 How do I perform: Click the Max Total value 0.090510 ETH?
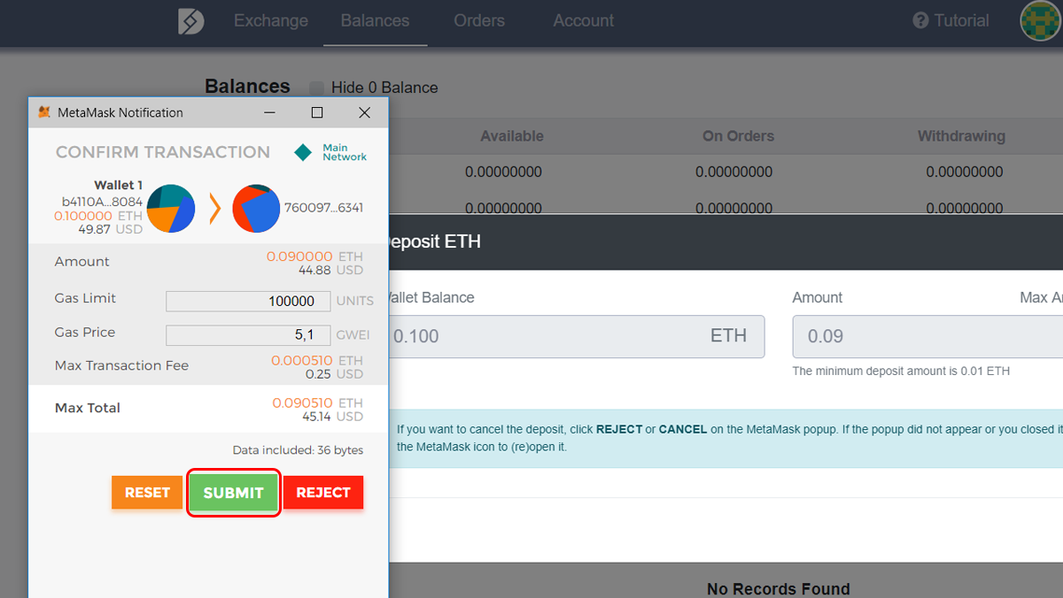[x=317, y=402]
